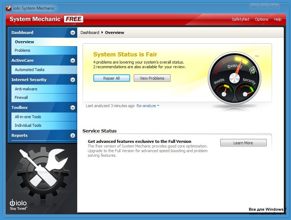This screenshot has height=220, width=291.
Task: Click the Learn More button
Action: point(243,143)
